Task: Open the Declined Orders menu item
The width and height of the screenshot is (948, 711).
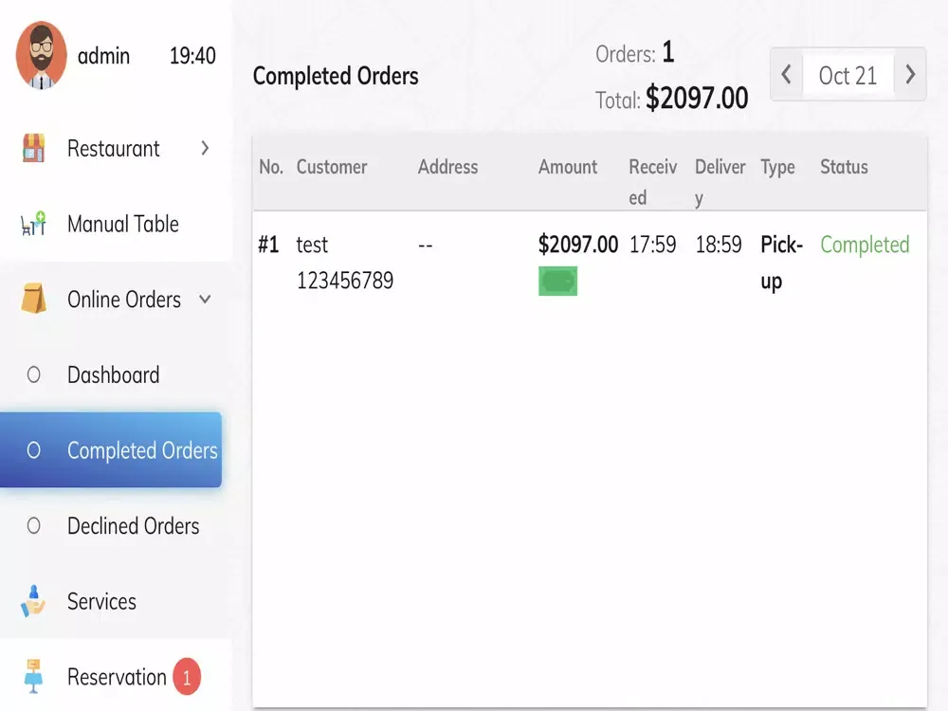Action: click(133, 526)
